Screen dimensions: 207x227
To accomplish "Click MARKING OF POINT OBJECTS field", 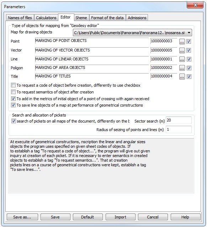I will [x=92, y=41].
